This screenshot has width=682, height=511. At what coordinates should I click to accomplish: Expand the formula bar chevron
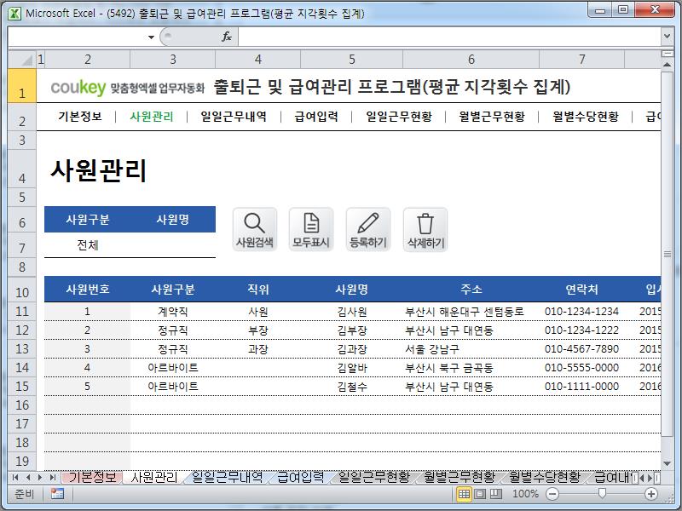point(667,37)
